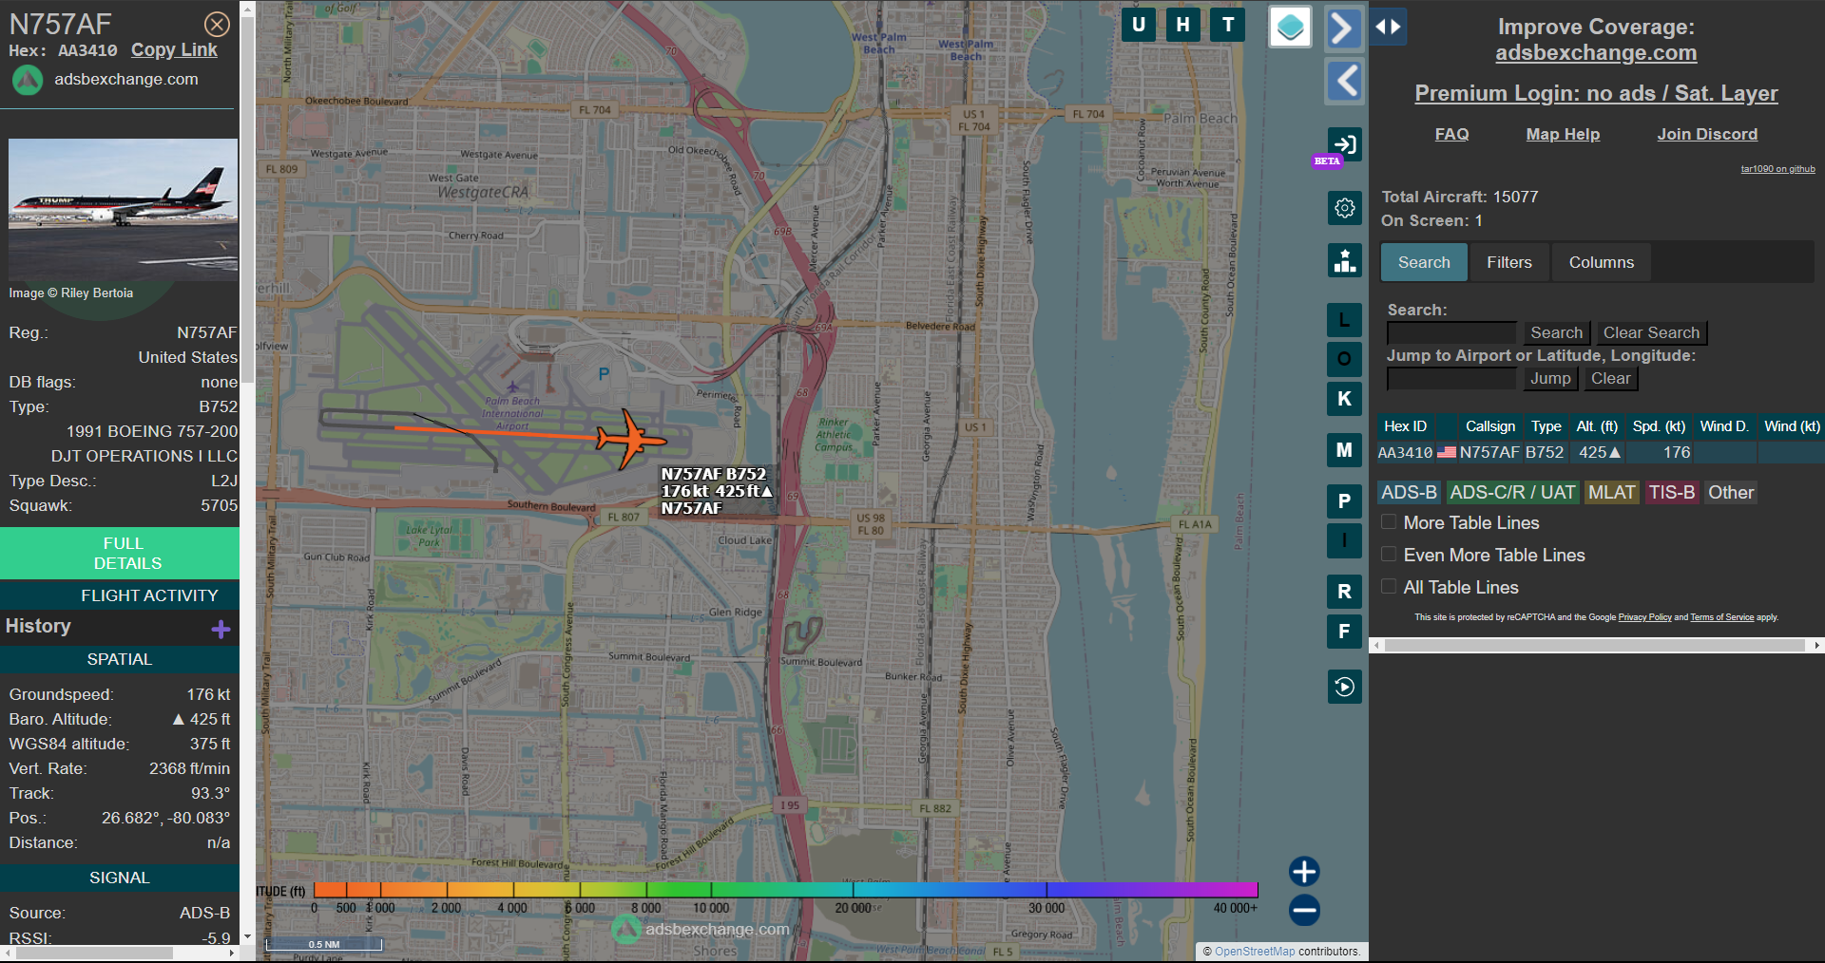The height and width of the screenshot is (963, 1825).
Task: Toggle TIS-B source filter
Action: [x=1671, y=492]
